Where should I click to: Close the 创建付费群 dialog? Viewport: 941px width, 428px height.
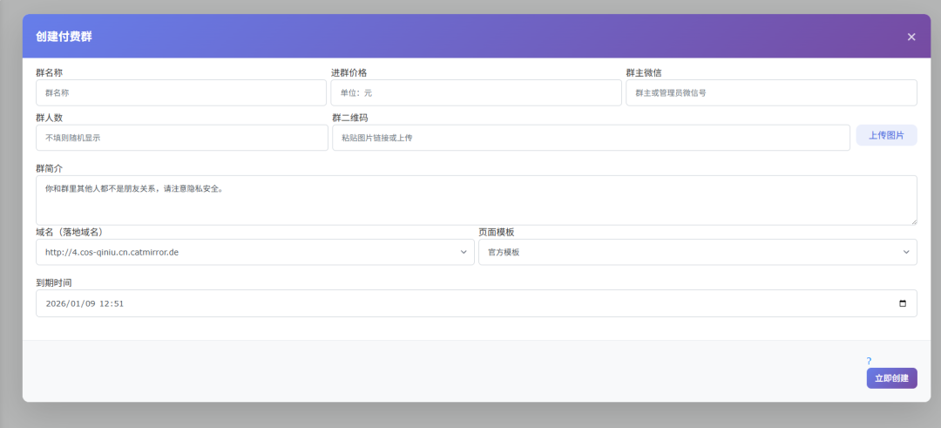(911, 37)
